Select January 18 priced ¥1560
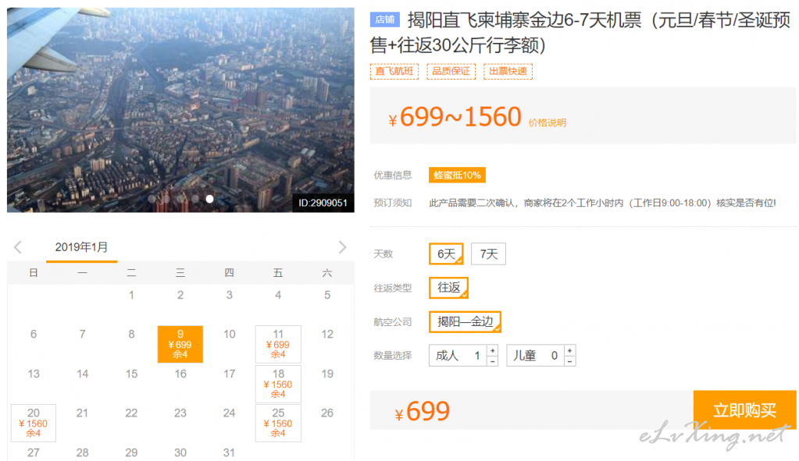 pyautogui.click(x=278, y=384)
